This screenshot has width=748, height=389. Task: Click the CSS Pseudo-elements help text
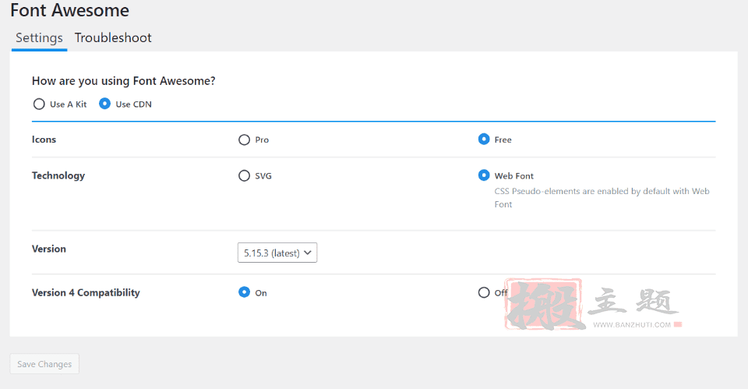click(602, 197)
